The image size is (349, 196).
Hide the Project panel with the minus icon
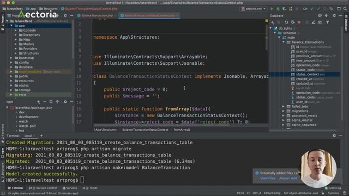(x=71, y=16)
